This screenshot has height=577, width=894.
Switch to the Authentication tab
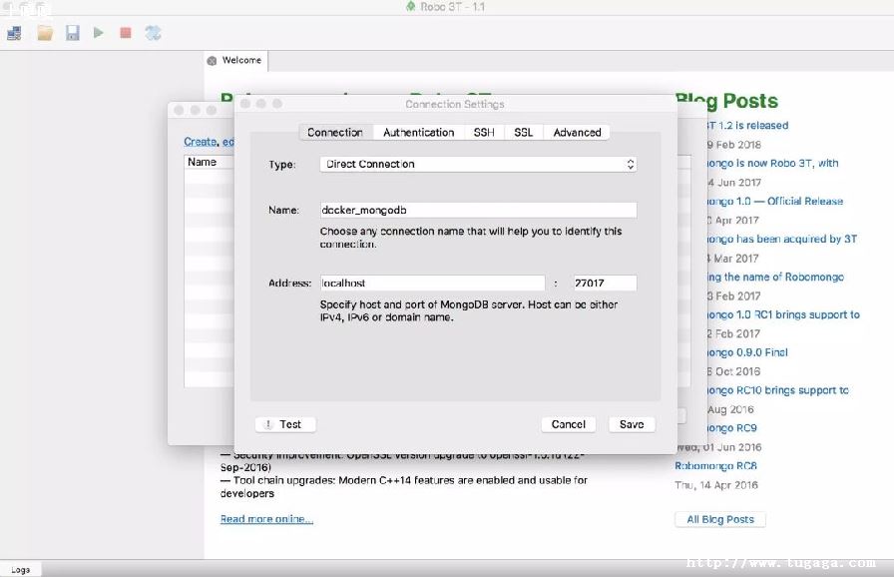click(x=418, y=133)
